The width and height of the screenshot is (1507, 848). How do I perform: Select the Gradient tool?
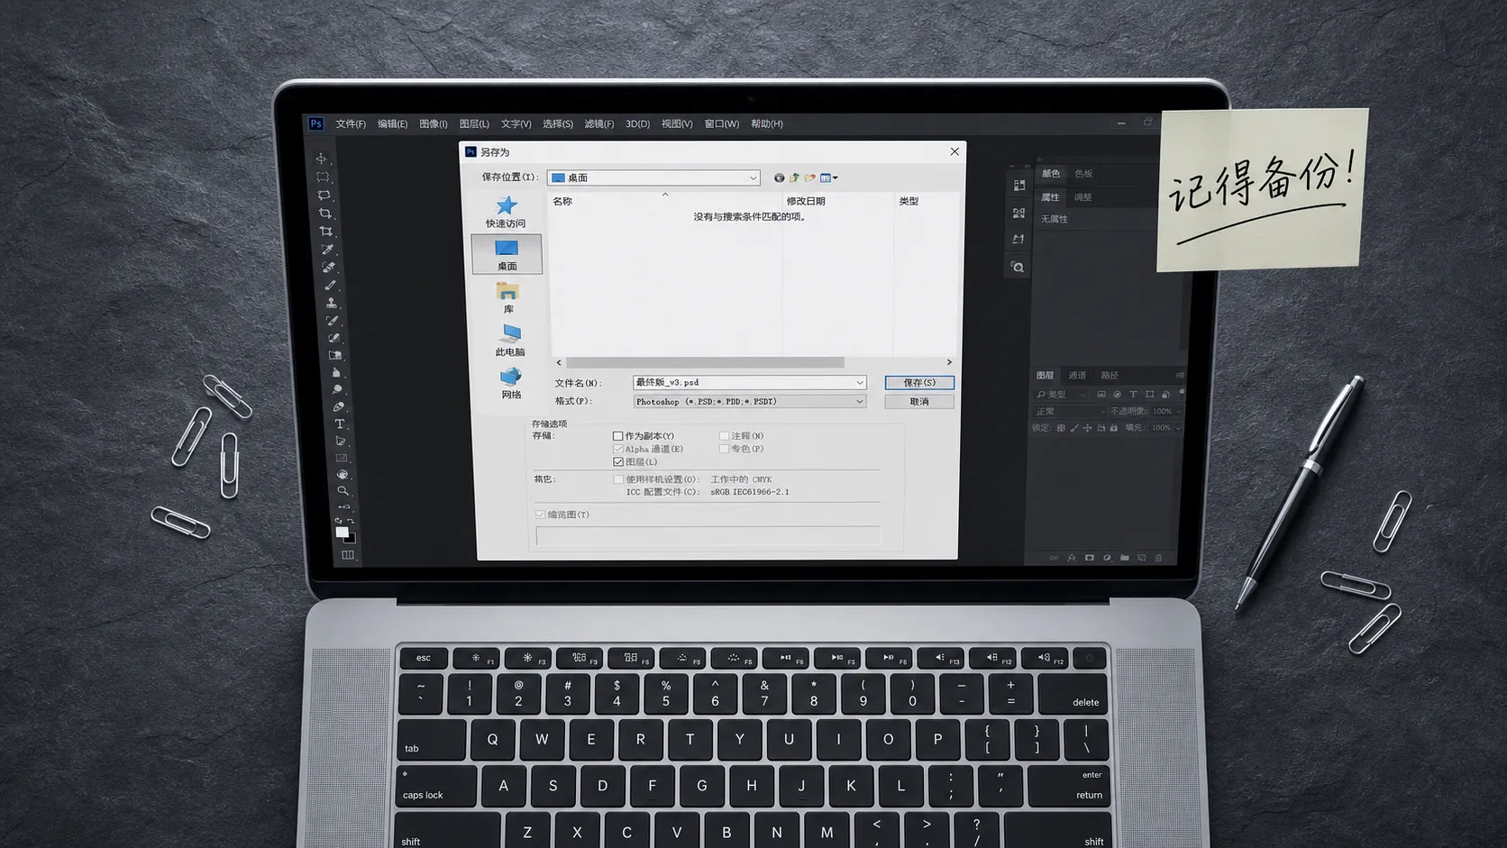point(335,355)
